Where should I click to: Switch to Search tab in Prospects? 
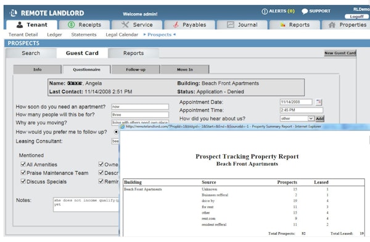[31, 53]
